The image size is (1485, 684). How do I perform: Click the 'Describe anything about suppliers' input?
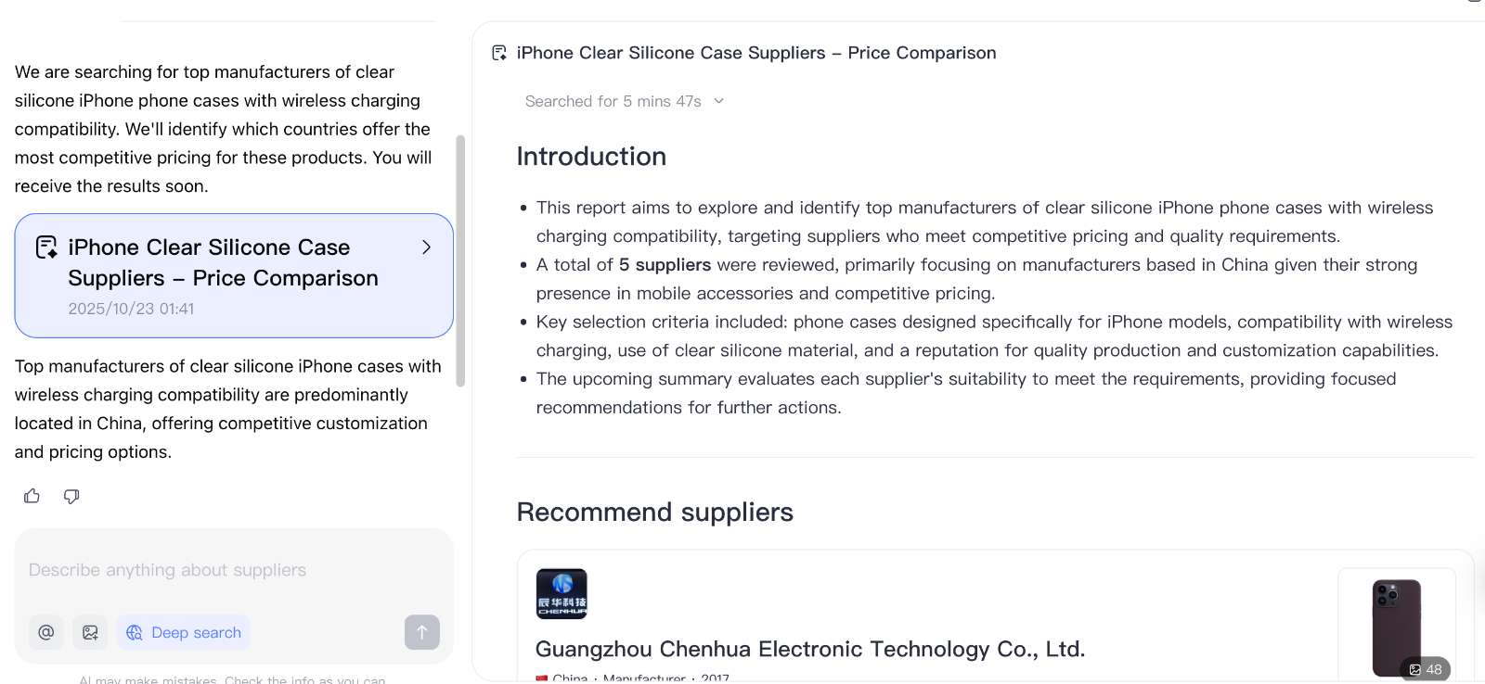tap(232, 570)
